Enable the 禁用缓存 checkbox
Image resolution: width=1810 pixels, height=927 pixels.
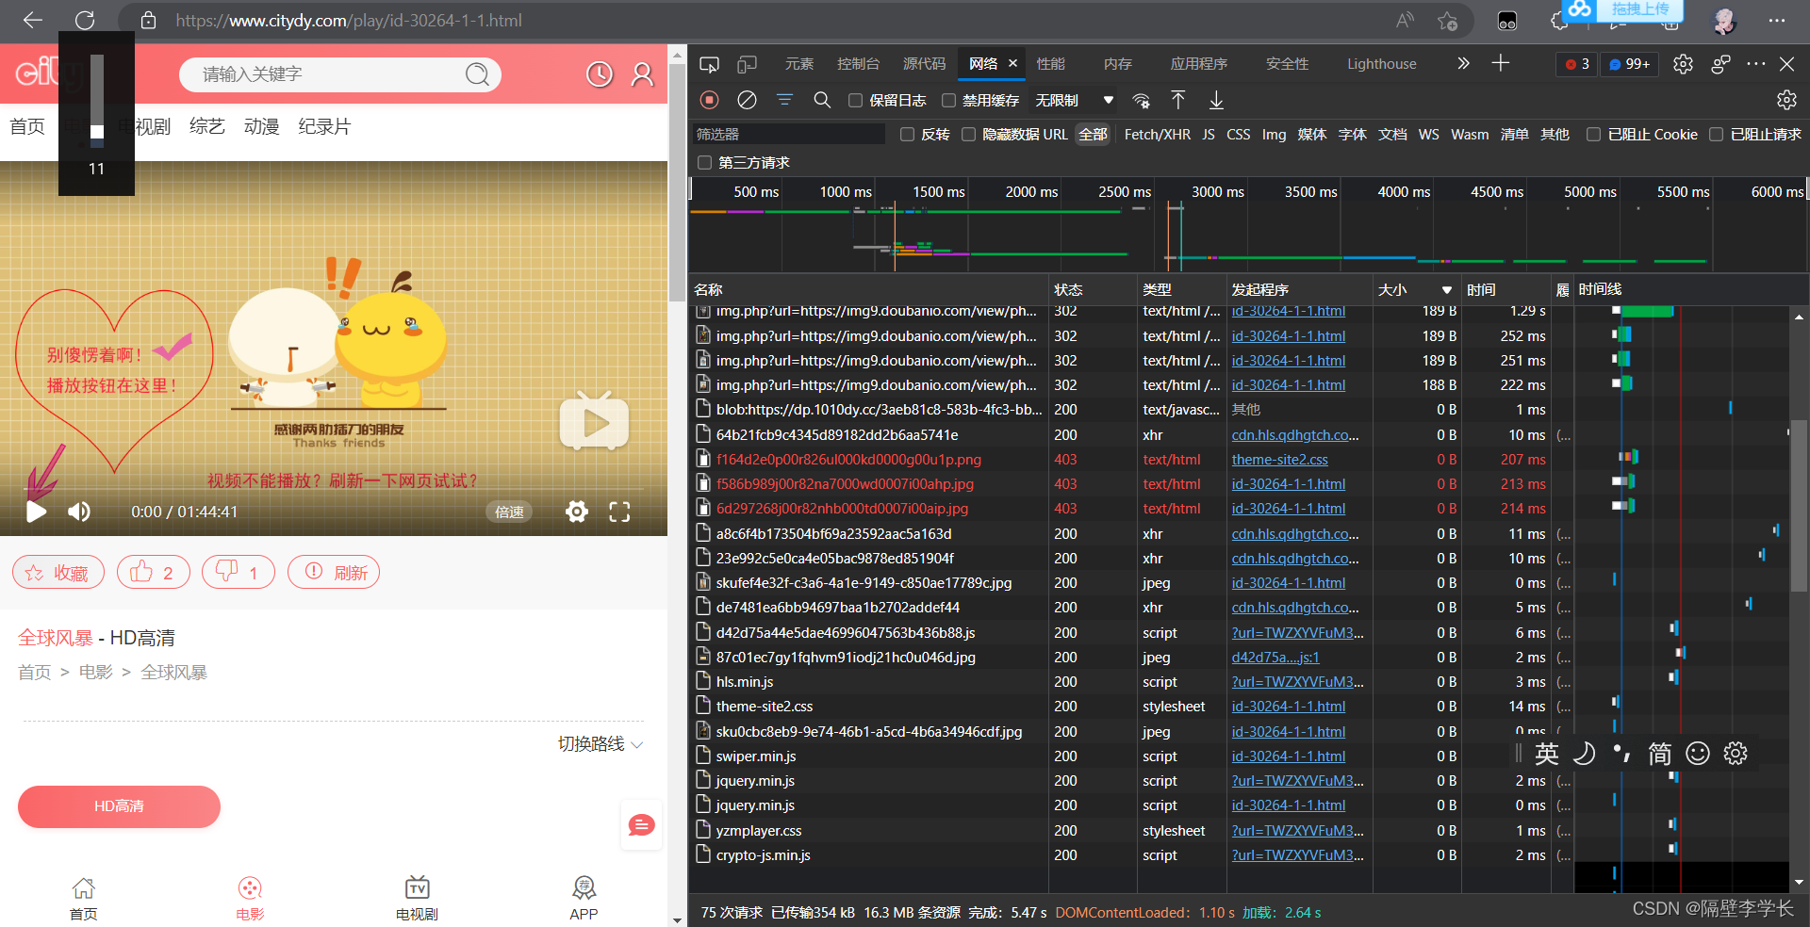click(949, 101)
